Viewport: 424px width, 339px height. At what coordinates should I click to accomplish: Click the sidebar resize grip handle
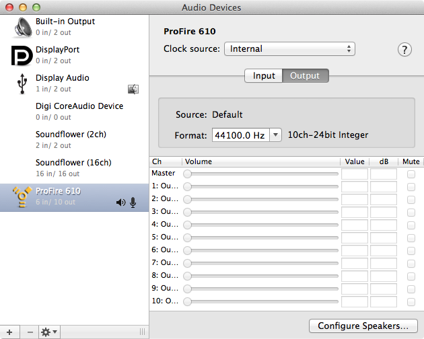click(142, 332)
